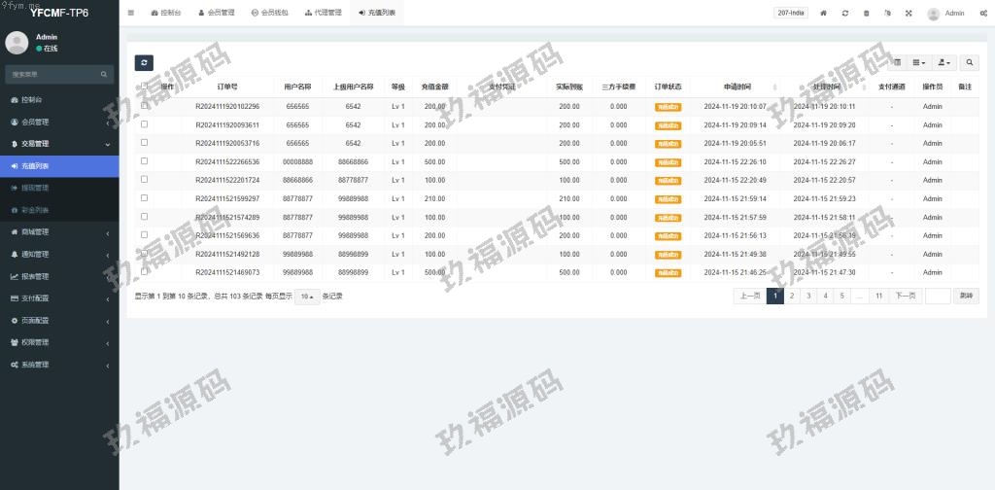Open search with the magnifier button
The height and width of the screenshot is (490, 995).
(970, 62)
